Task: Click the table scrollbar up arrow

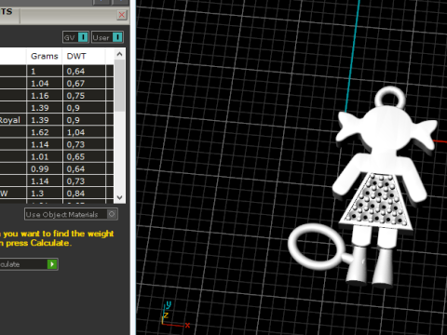Action: (119, 54)
